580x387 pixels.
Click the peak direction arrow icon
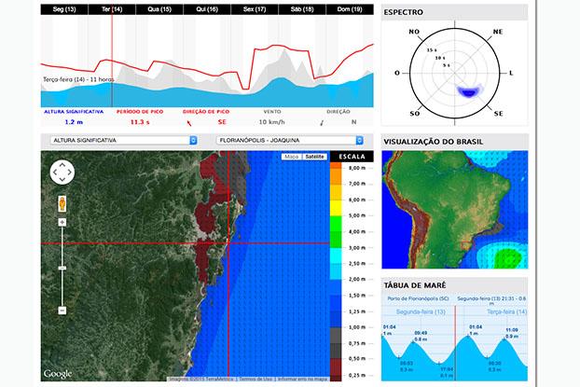point(189,123)
